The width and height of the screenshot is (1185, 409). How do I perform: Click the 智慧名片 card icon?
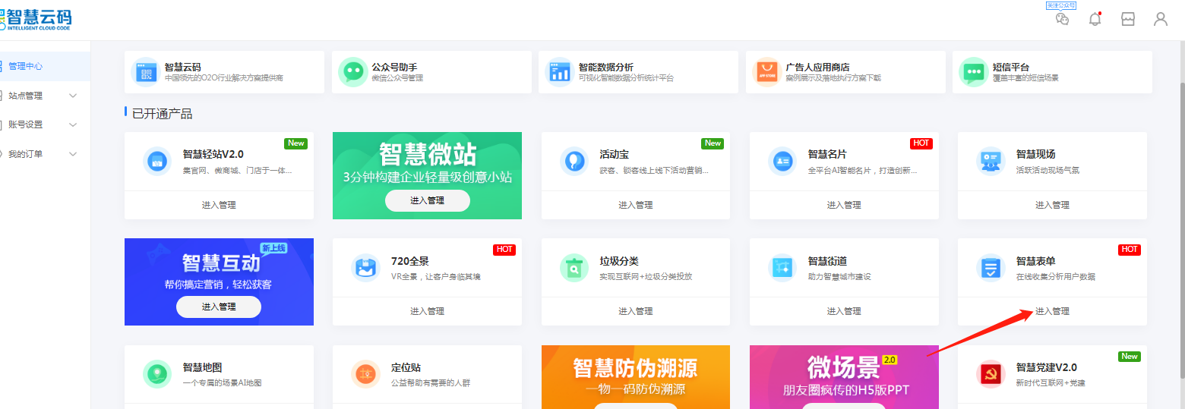coord(782,161)
